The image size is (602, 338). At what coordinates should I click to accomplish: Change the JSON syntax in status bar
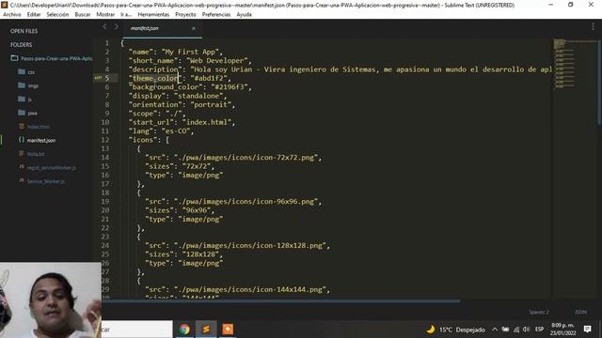click(580, 312)
